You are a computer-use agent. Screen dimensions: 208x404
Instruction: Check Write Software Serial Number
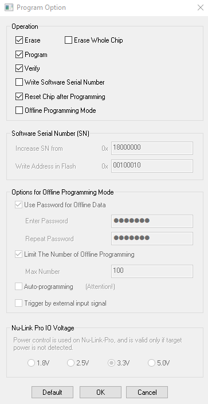[19, 82]
